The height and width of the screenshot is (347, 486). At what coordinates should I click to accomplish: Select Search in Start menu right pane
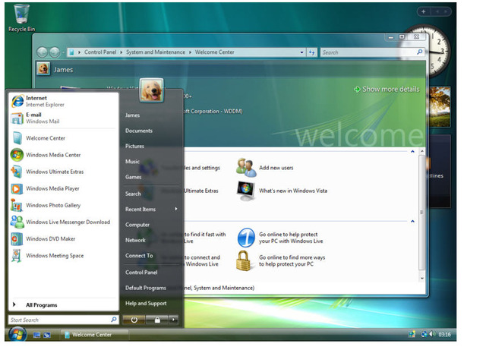[x=133, y=194]
